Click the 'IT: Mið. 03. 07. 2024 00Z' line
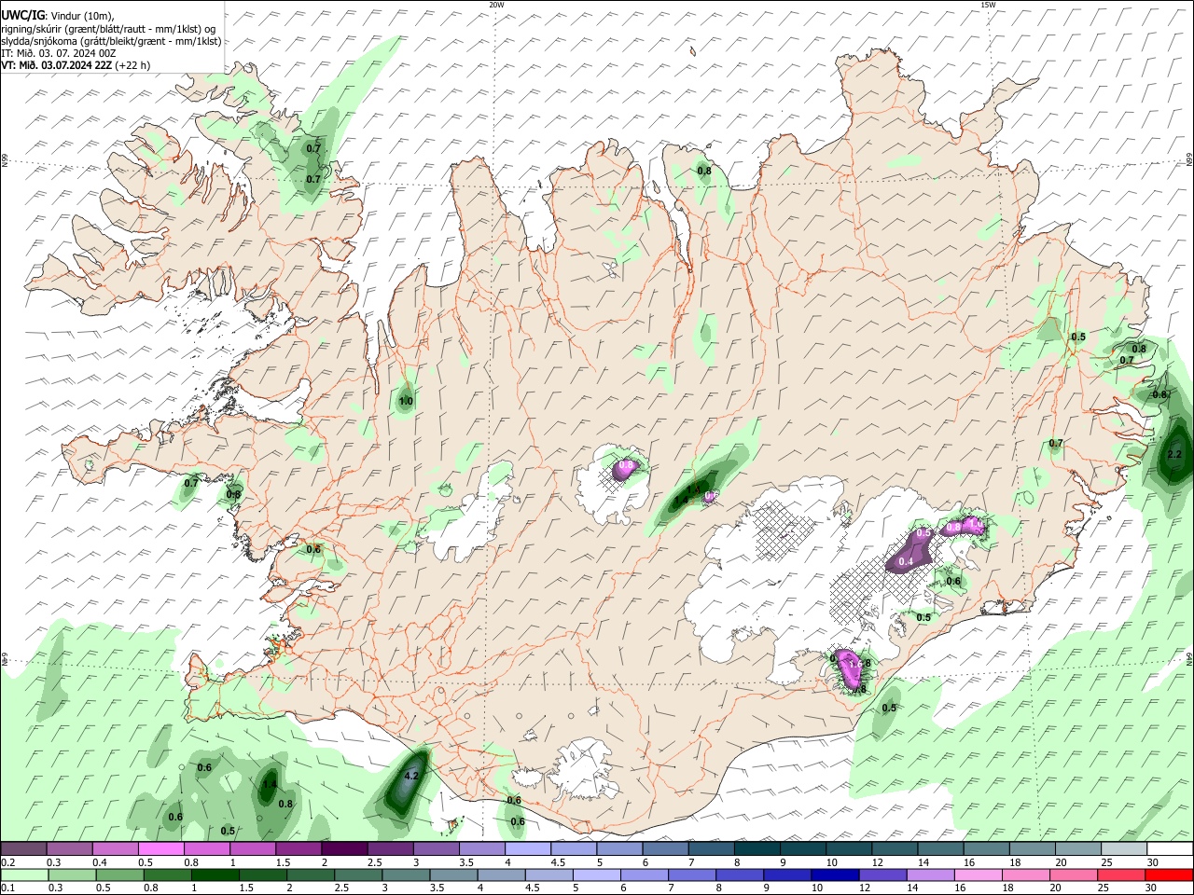The image size is (1194, 895). tap(58, 53)
